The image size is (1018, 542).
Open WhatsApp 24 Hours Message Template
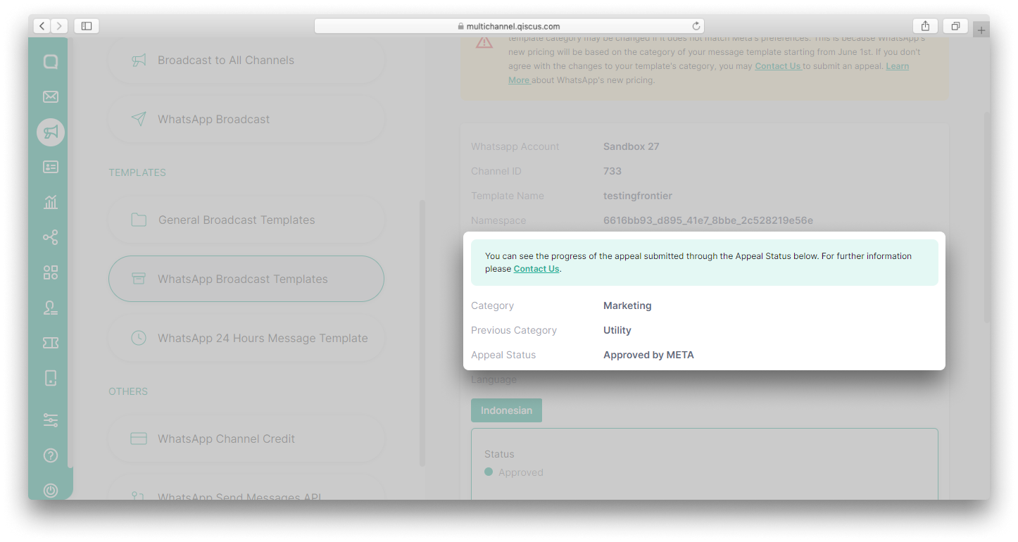tap(246, 338)
